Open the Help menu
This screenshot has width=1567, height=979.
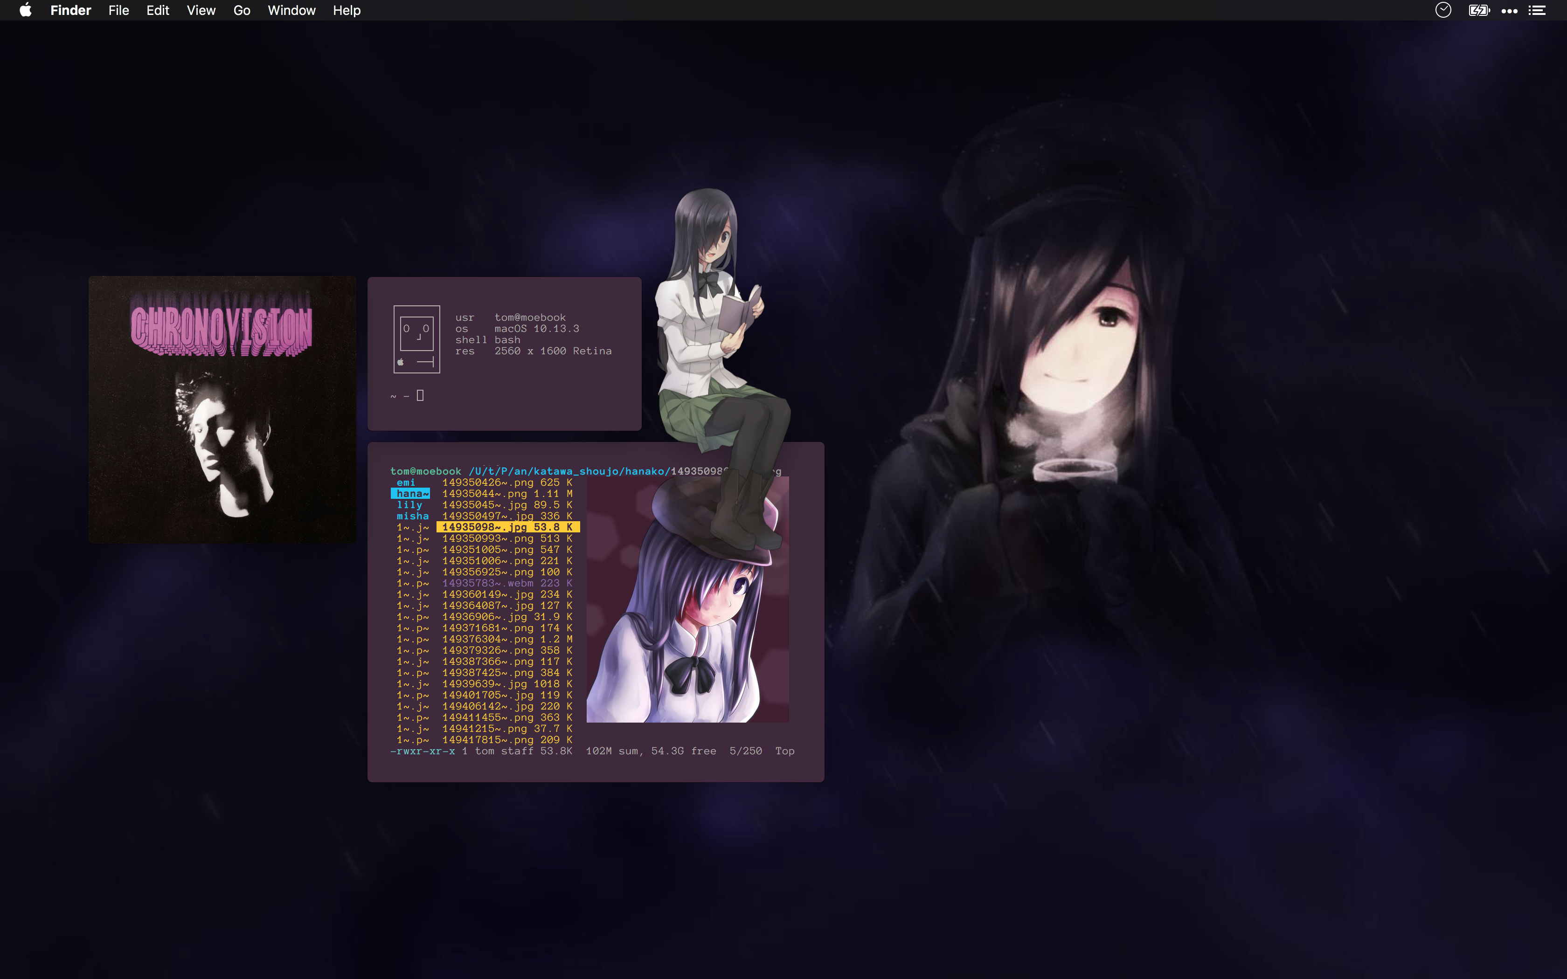pyautogui.click(x=347, y=10)
